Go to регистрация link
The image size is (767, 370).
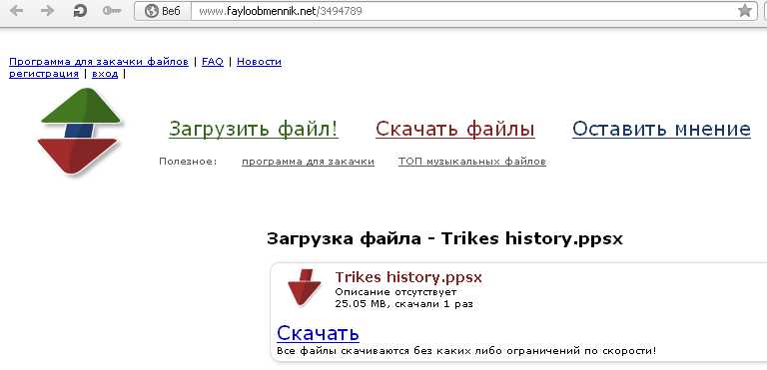point(44,74)
